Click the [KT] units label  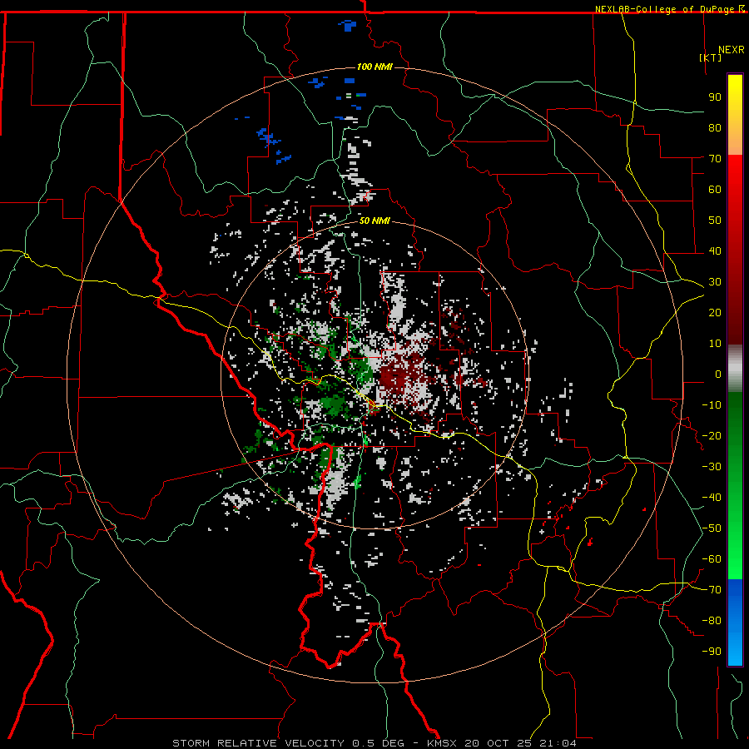(710, 57)
